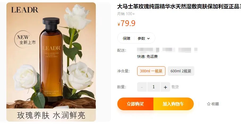Click the NEW 全新上市 badge on image
The width and height of the screenshot is (241, 124).
coord(24,39)
